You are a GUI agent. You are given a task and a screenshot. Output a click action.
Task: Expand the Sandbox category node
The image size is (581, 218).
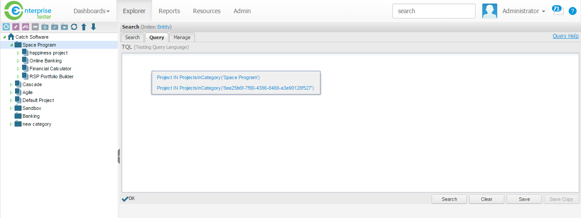tap(11, 108)
